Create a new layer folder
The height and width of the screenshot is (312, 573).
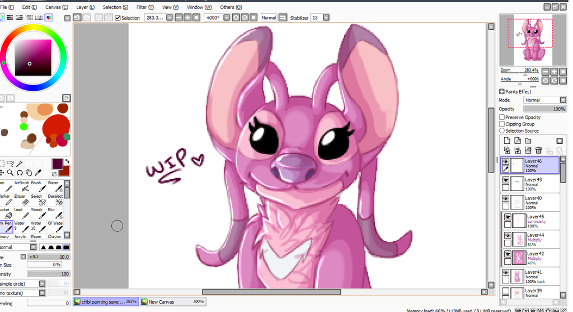click(528, 141)
